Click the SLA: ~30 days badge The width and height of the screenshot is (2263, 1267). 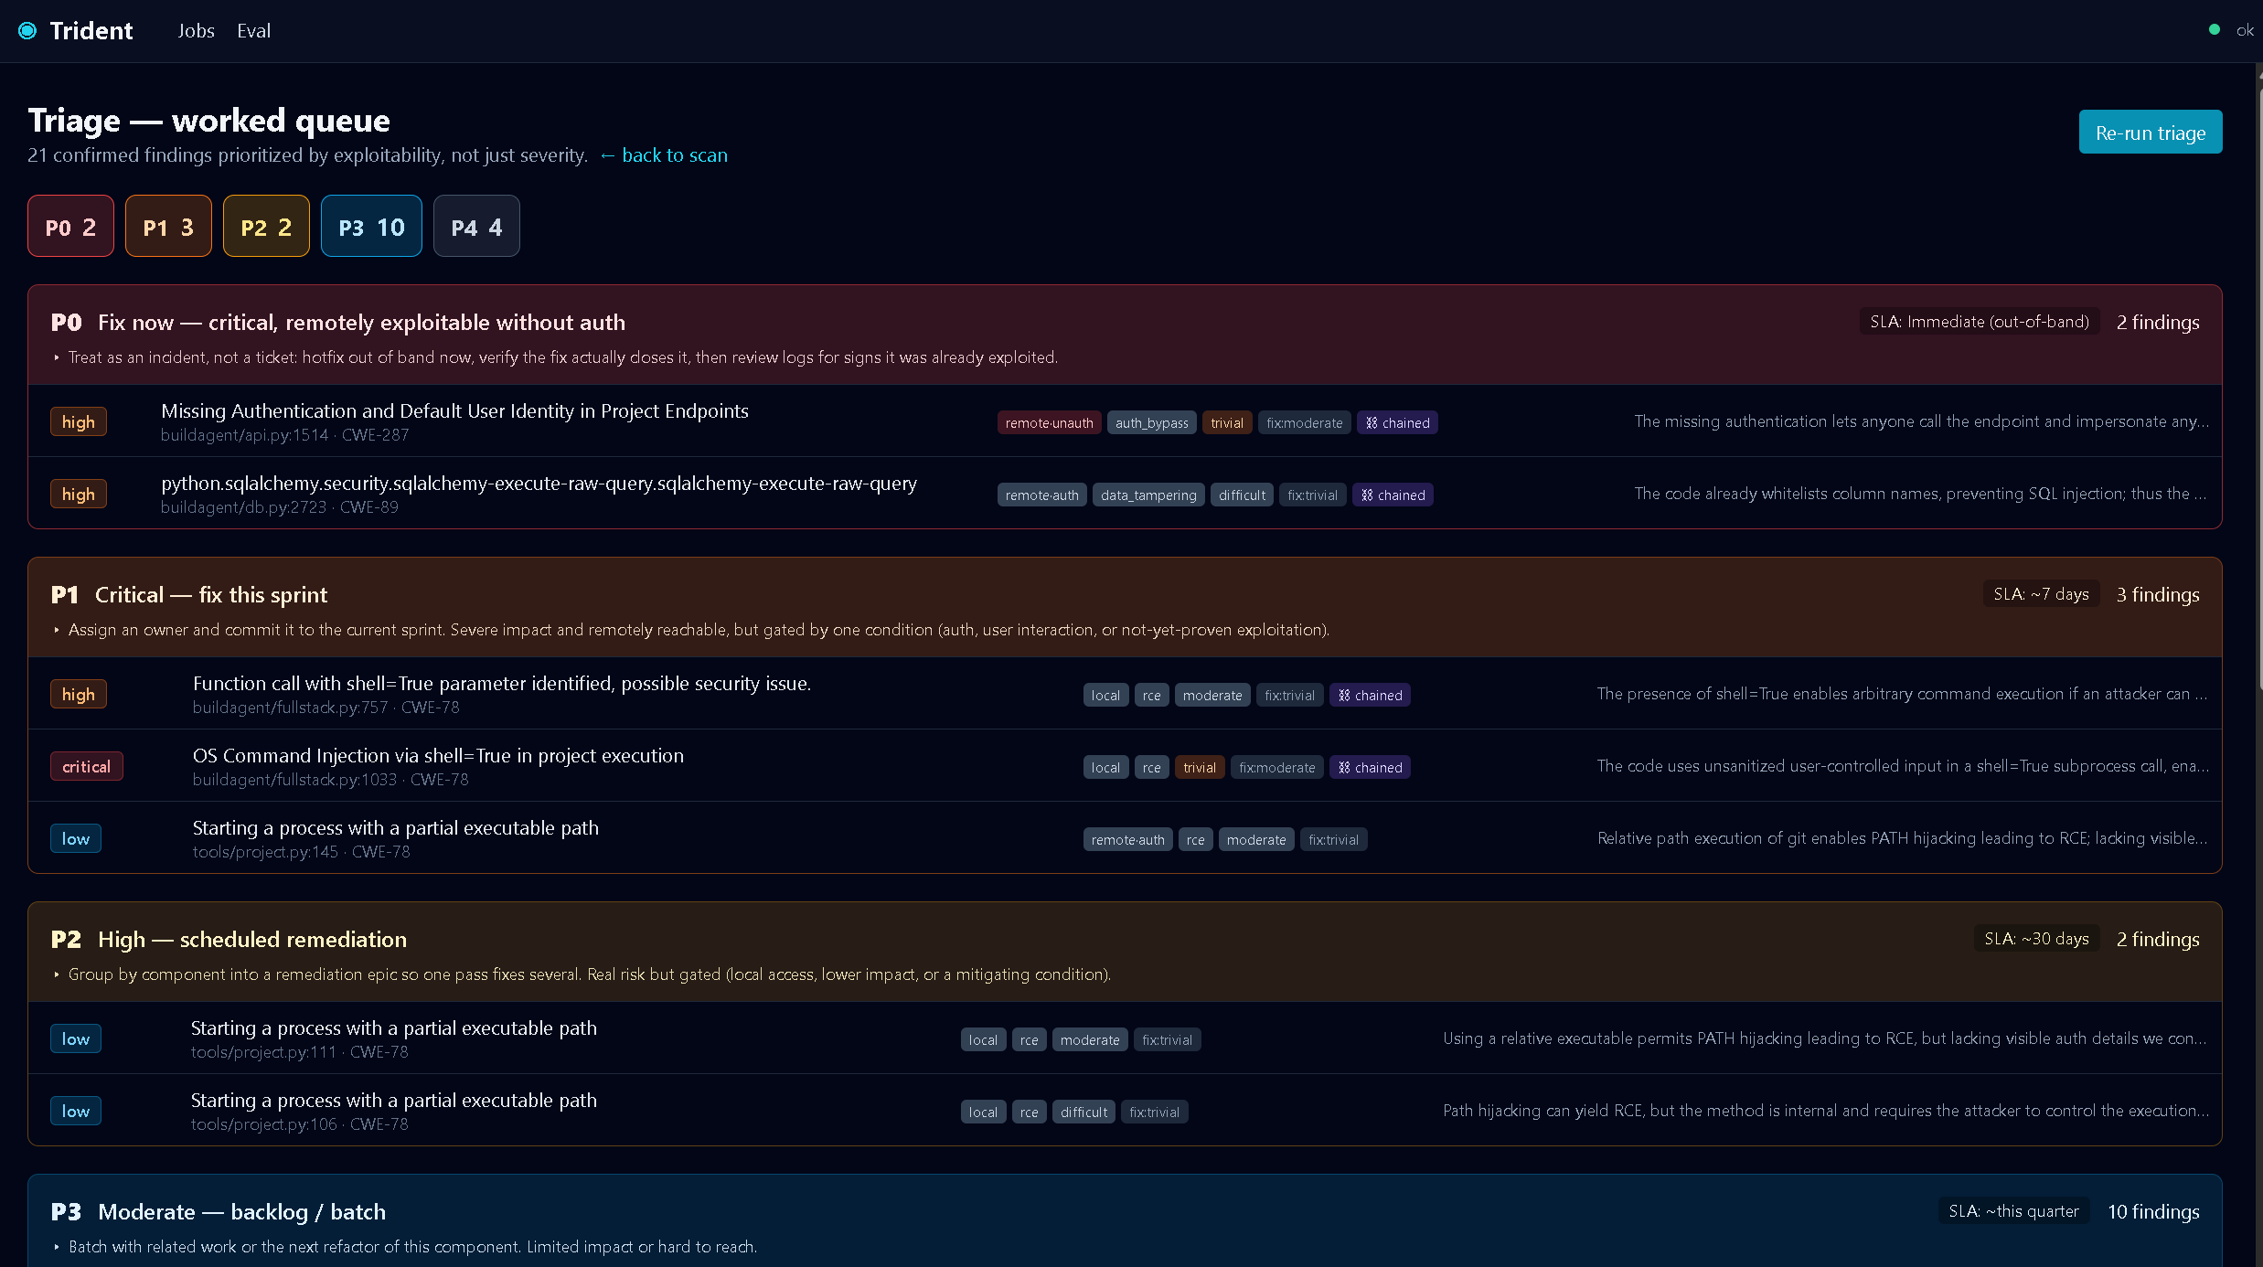pos(2036,939)
